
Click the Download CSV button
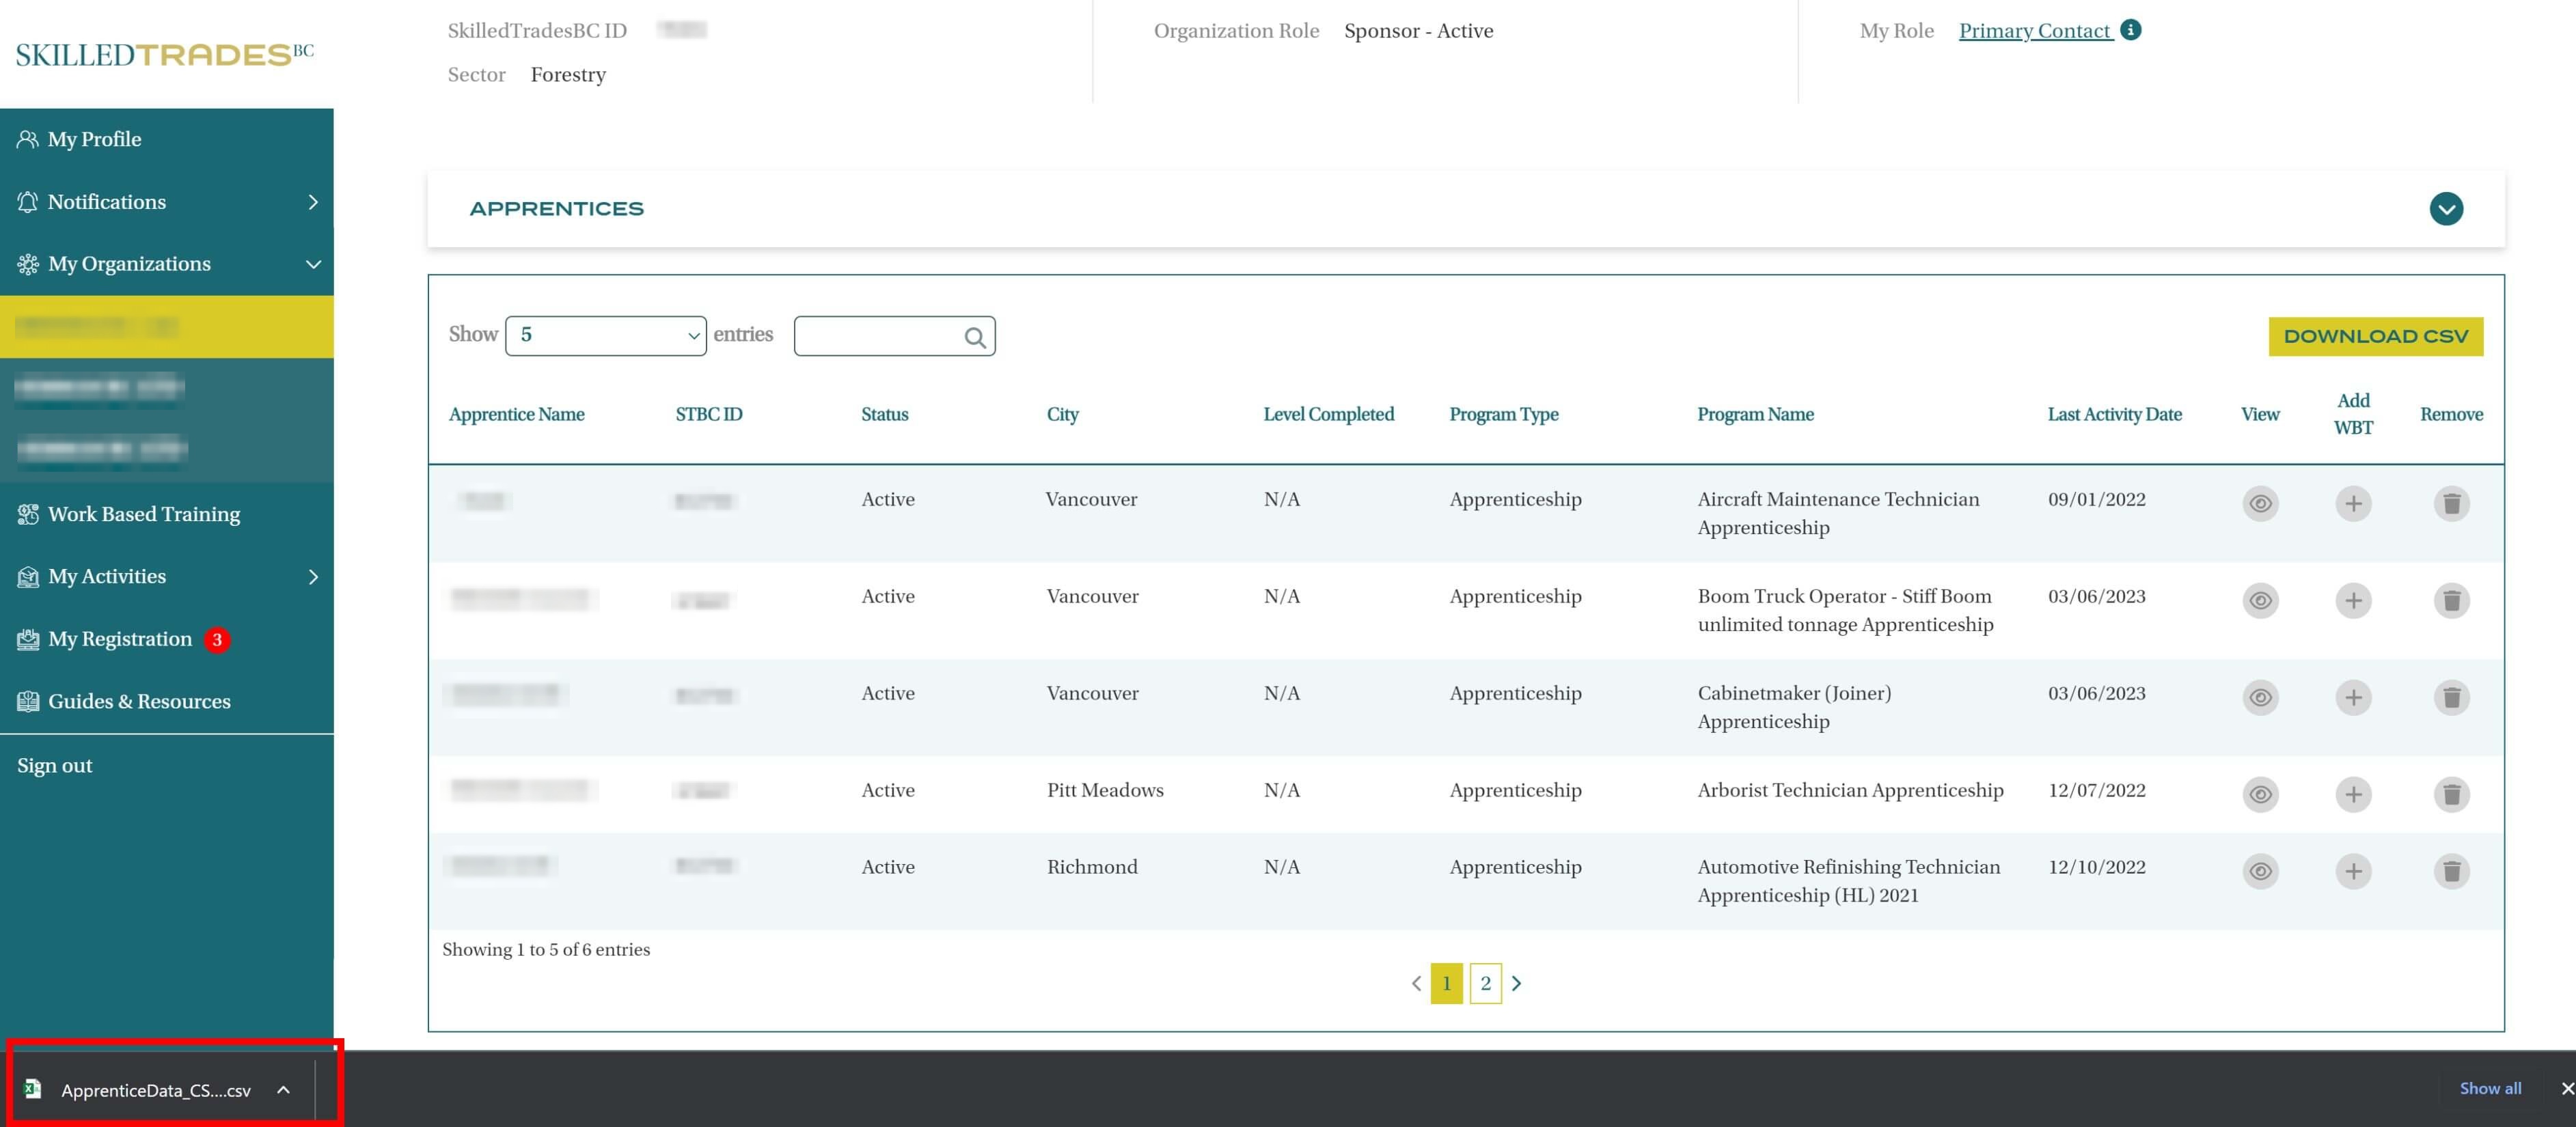click(x=2375, y=336)
